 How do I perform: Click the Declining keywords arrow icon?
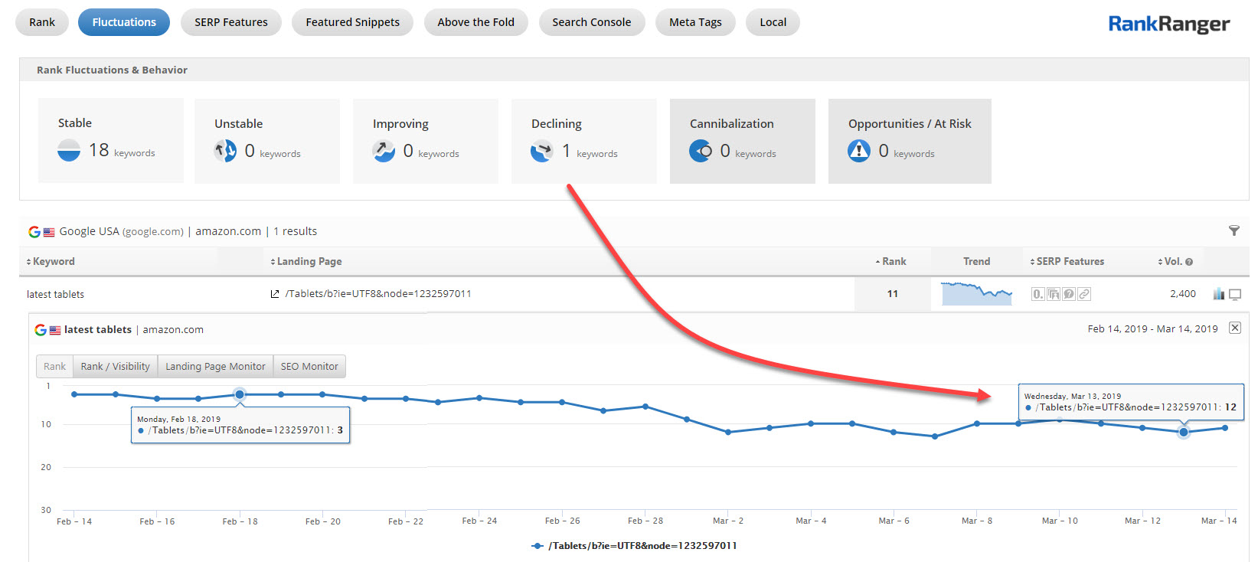[x=542, y=151]
